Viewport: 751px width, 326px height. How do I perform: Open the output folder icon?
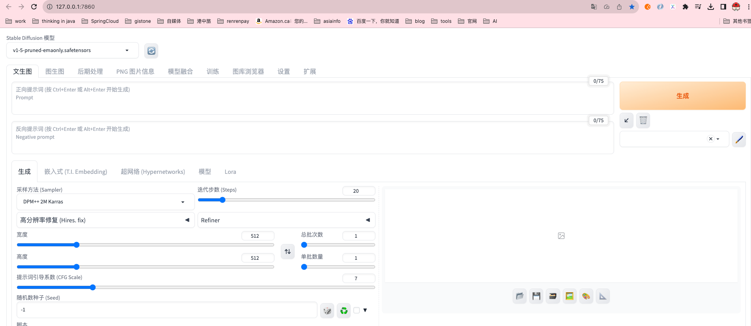coord(519,296)
